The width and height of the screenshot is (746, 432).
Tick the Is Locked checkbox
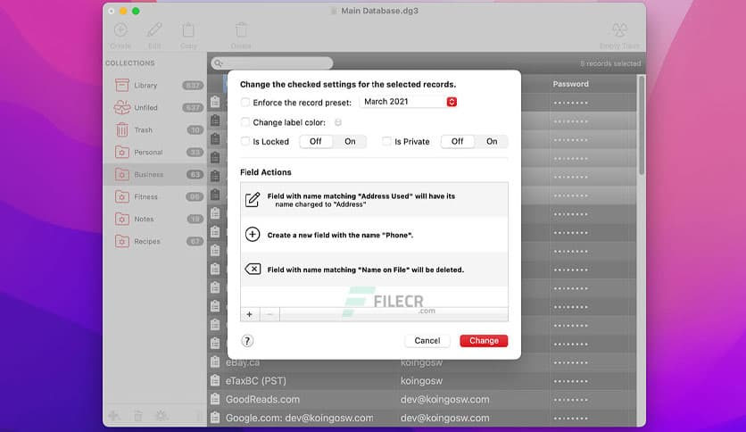(x=246, y=142)
